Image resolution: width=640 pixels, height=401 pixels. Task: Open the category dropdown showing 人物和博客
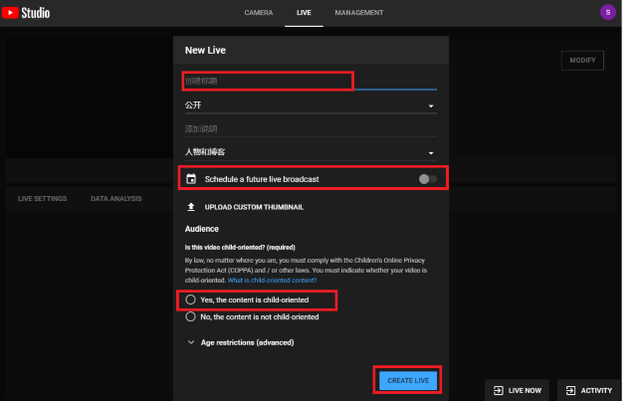click(x=311, y=152)
